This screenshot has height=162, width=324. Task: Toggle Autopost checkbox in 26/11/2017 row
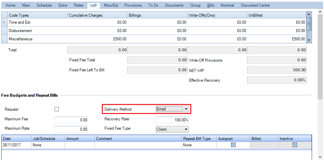(233, 145)
